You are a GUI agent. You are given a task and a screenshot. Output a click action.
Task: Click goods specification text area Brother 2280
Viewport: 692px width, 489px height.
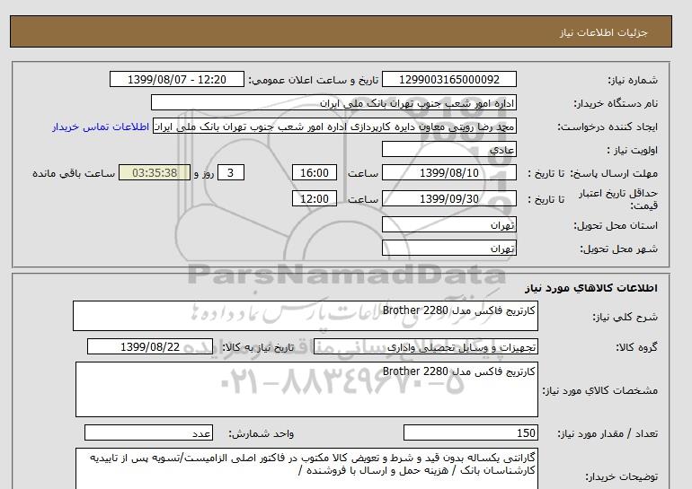[x=306, y=389]
